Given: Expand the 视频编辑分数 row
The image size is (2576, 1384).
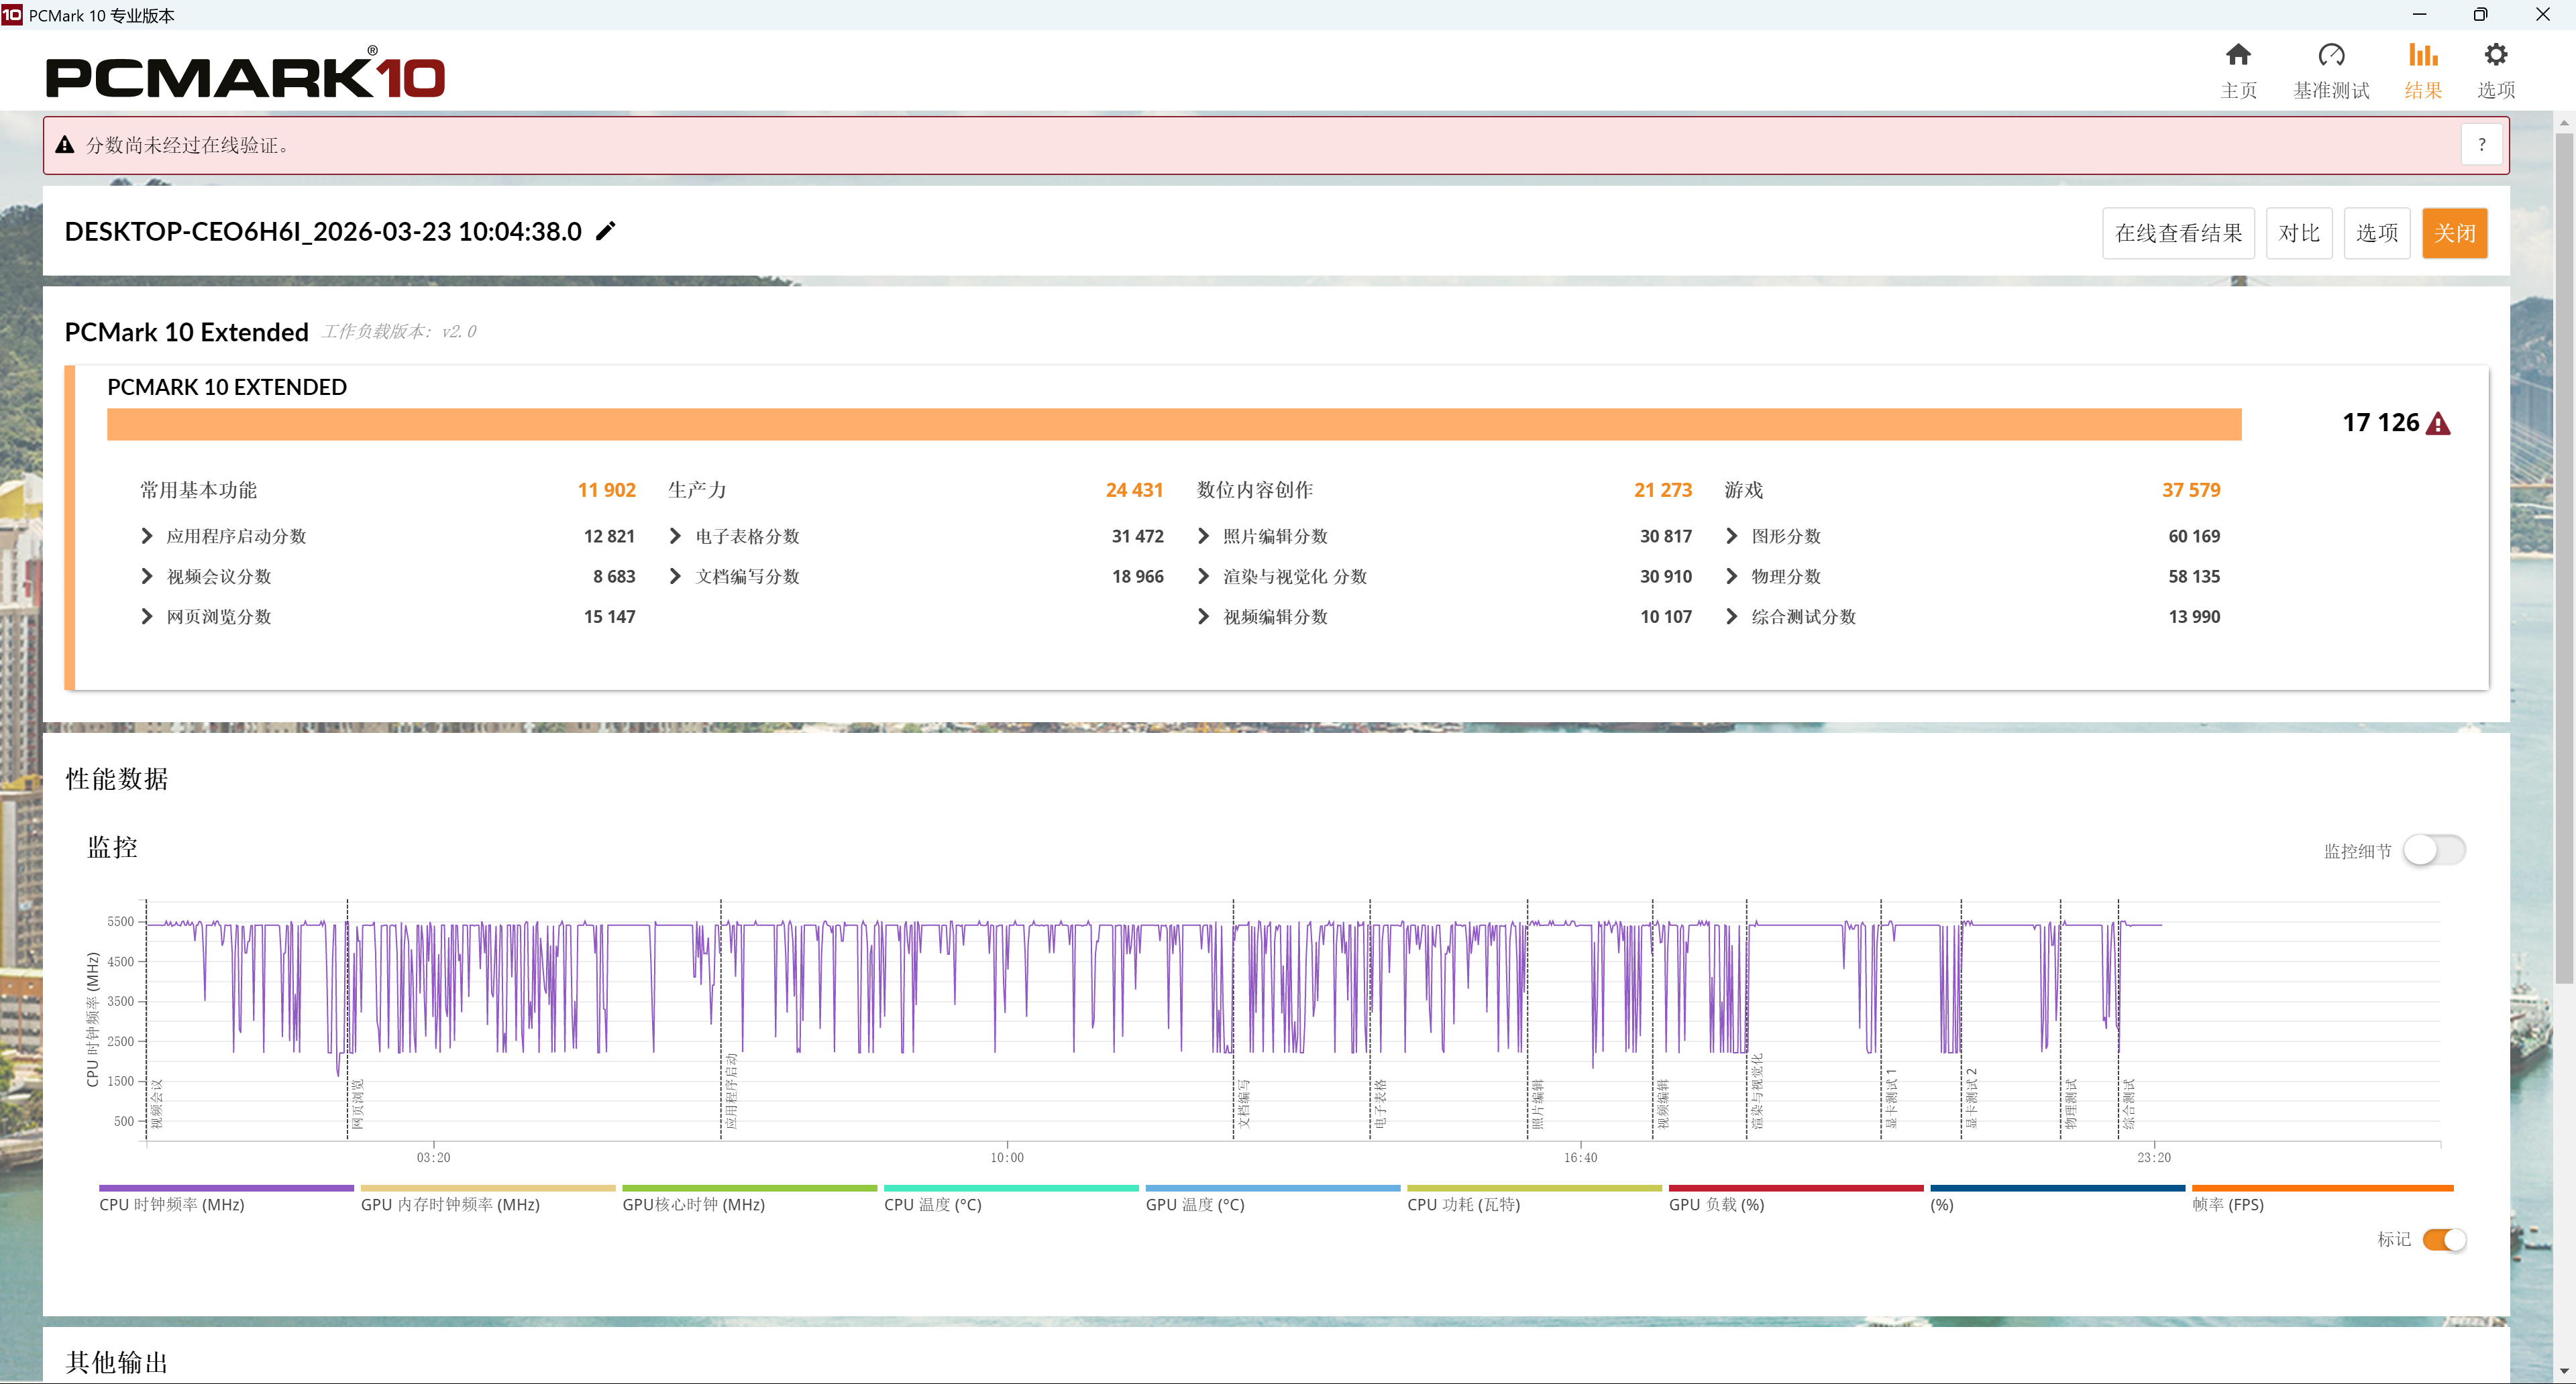Looking at the screenshot, I should [x=1204, y=616].
